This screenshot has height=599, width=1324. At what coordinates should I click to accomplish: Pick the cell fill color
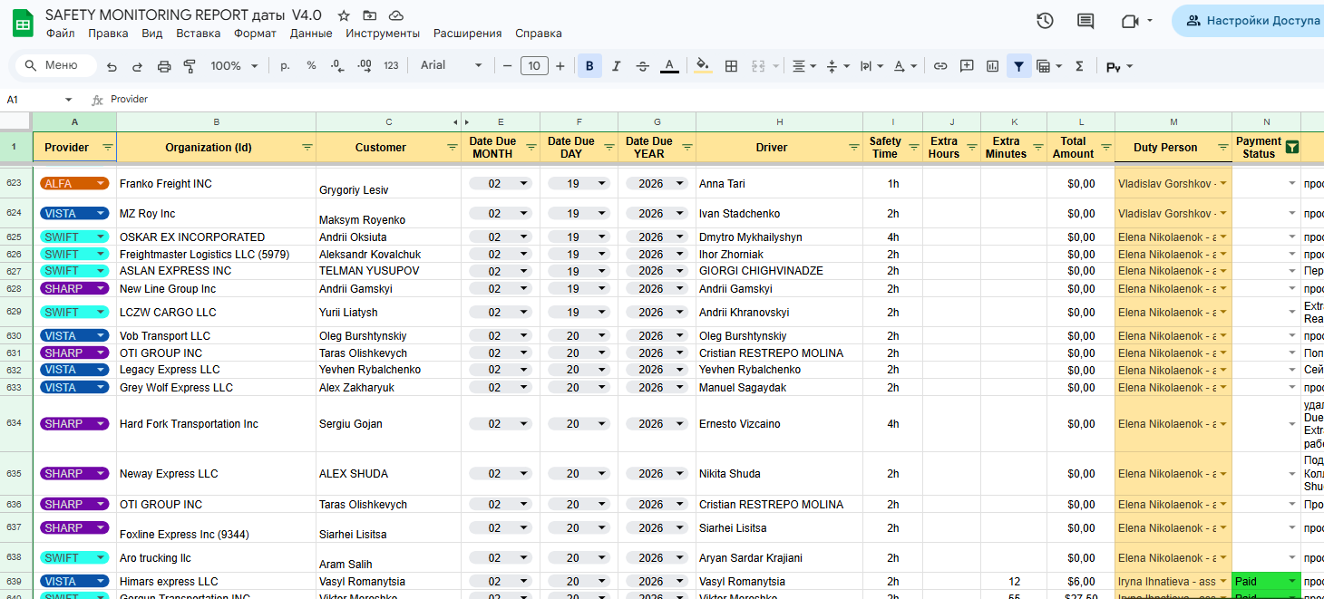(x=704, y=66)
